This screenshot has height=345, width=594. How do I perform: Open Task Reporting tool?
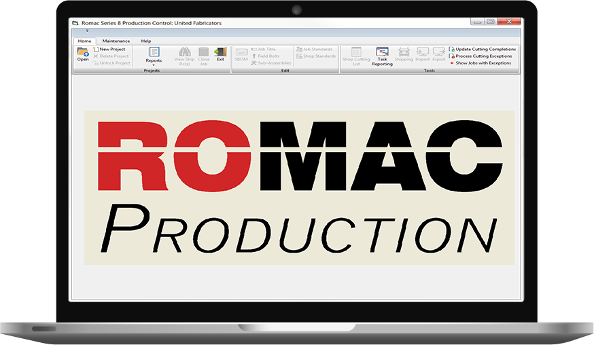(x=382, y=56)
